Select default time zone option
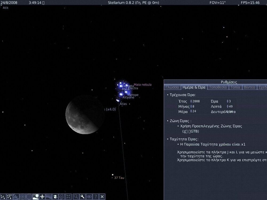Image resolution: width=267 pixels, height=200 pixels. 211,126
